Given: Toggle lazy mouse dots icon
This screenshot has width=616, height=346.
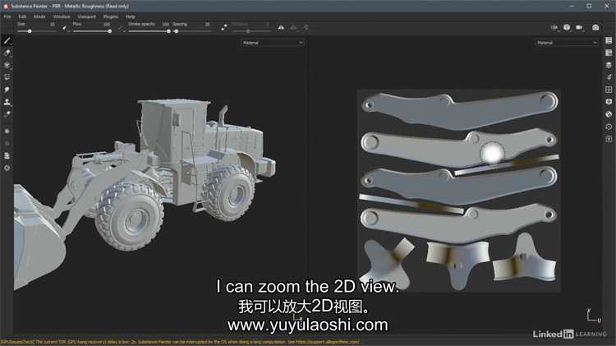Looking at the screenshot, I should coord(223,27).
